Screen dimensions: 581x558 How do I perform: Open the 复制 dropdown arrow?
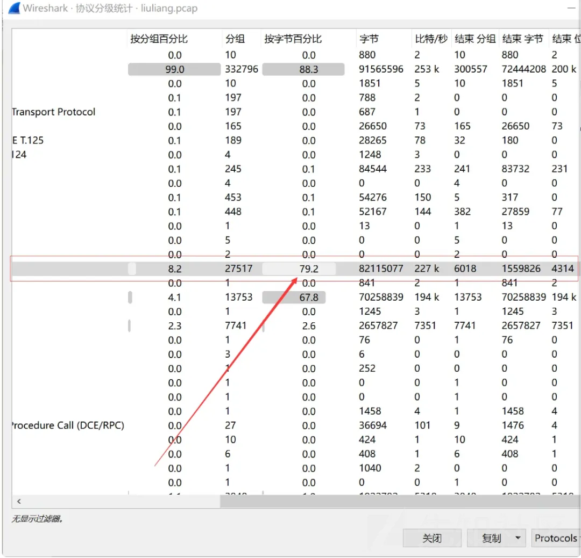click(x=519, y=538)
